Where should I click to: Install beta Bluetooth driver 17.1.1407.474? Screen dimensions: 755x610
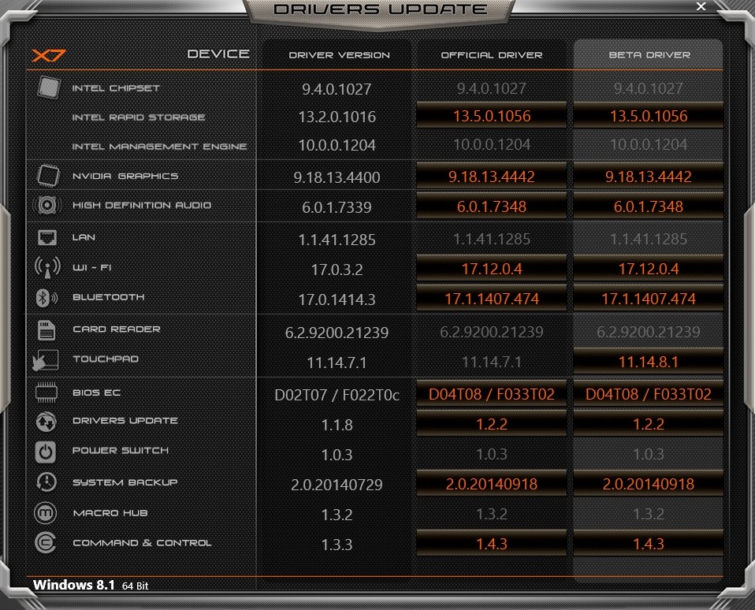pos(649,298)
